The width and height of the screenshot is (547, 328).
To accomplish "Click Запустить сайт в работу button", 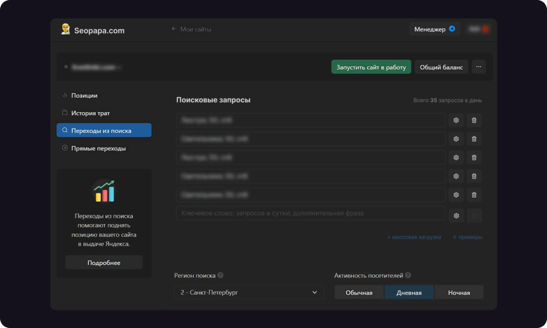I will click(x=371, y=67).
